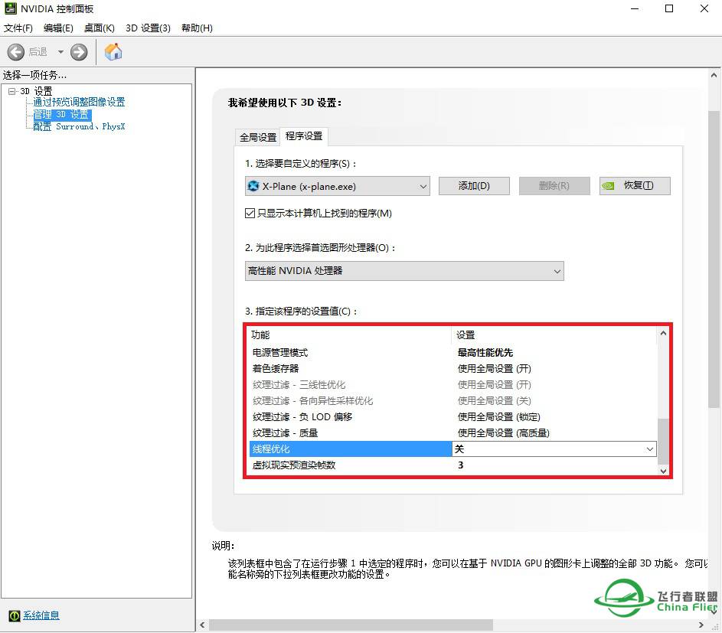The height and width of the screenshot is (633, 722).
Task: Click the 添加(D) button
Action: [x=474, y=186]
